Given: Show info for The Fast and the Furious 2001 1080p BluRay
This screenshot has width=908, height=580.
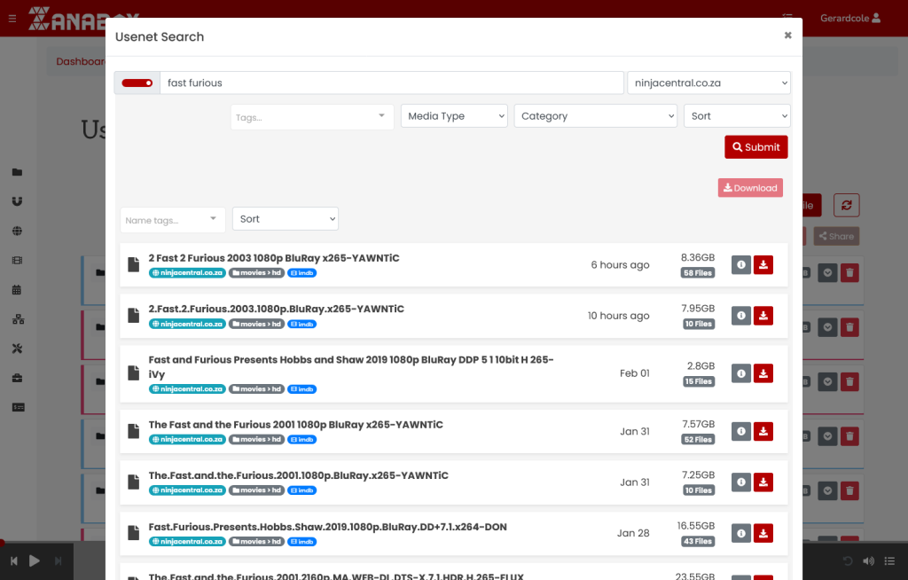Looking at the screenshot, I should click(740, 432).
